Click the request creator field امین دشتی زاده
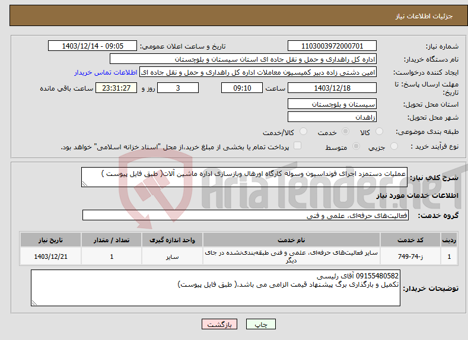This screenshot has height=340, width=468. pos(258,72)
